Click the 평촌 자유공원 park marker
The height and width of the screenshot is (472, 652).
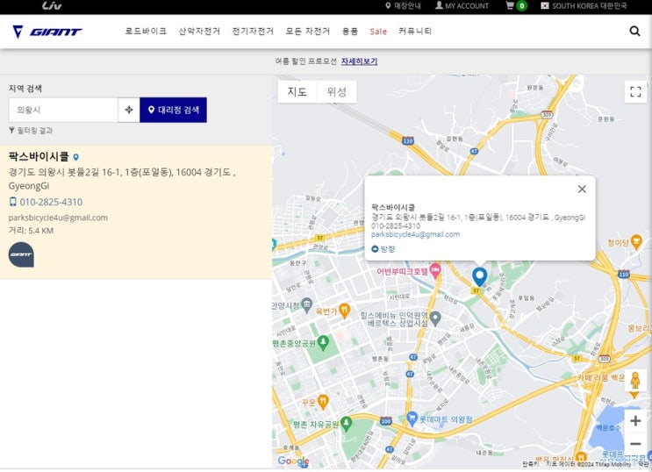coord(346,424)
